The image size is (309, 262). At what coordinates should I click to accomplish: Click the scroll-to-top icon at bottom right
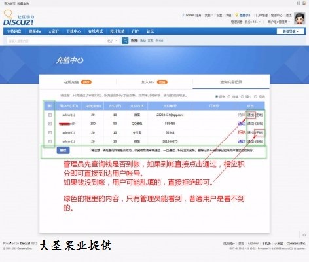click(304, 234)
